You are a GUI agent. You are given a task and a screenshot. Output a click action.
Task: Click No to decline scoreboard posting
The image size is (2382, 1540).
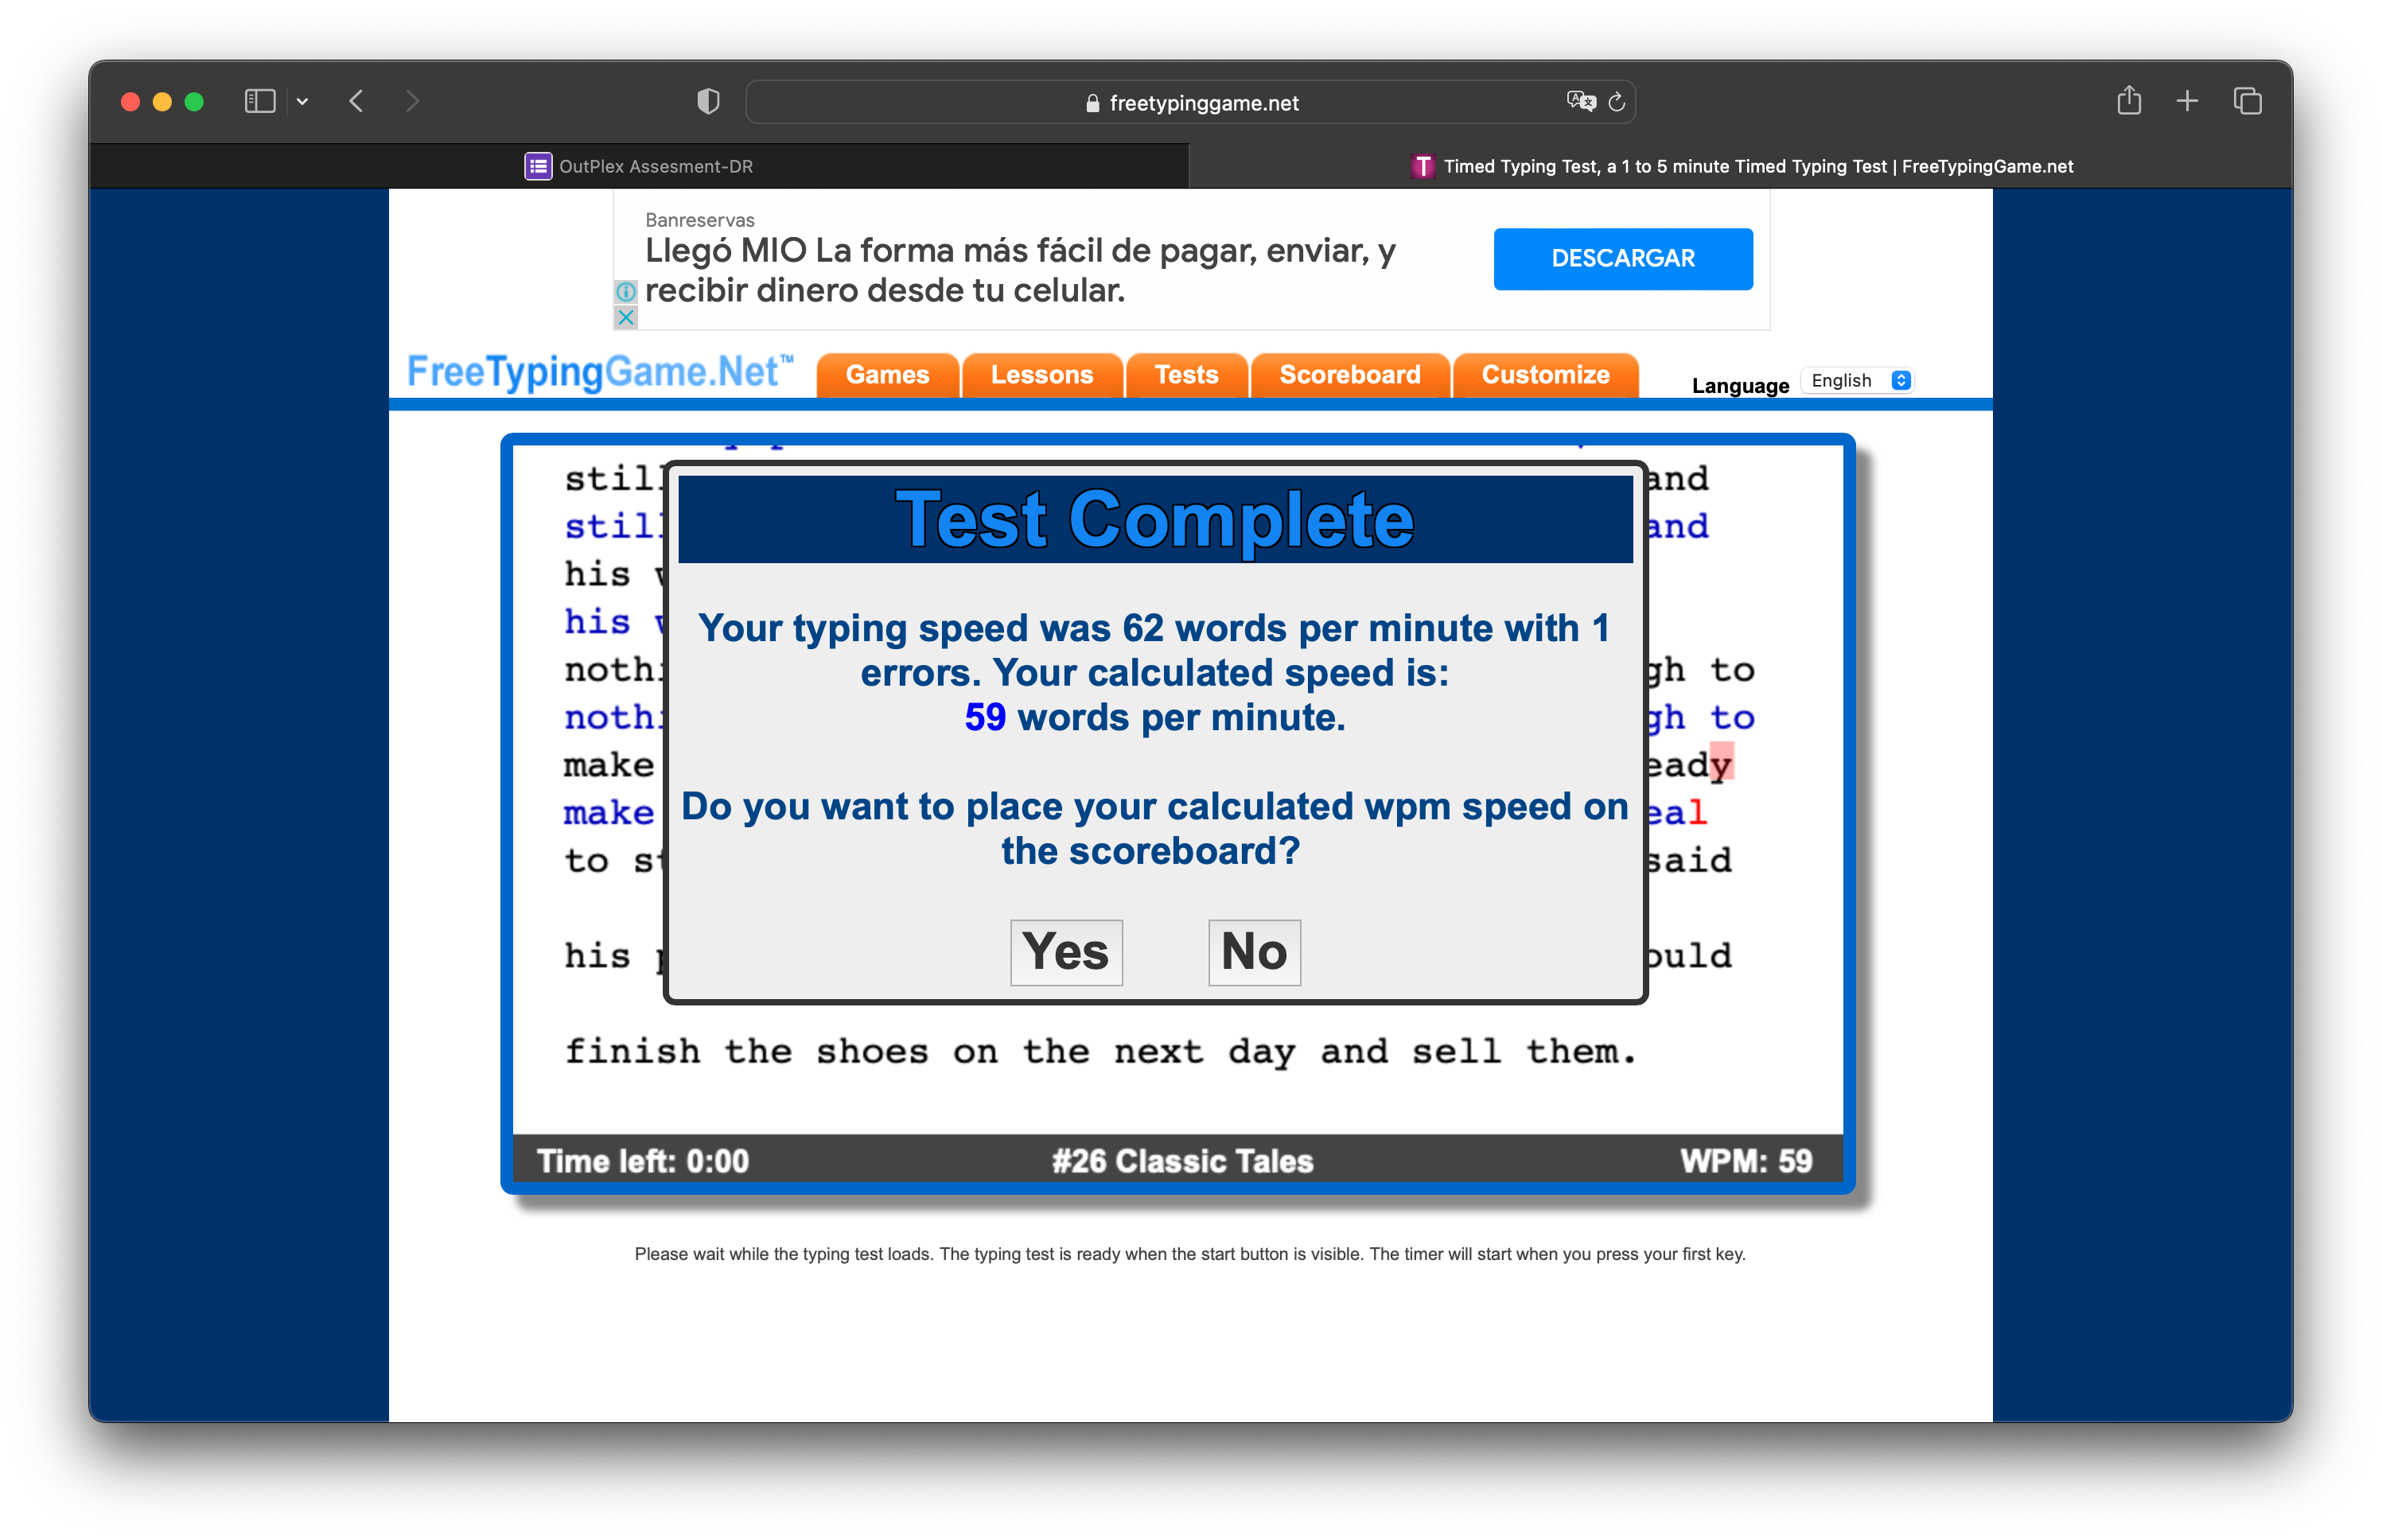click(x=1254, y=952)
